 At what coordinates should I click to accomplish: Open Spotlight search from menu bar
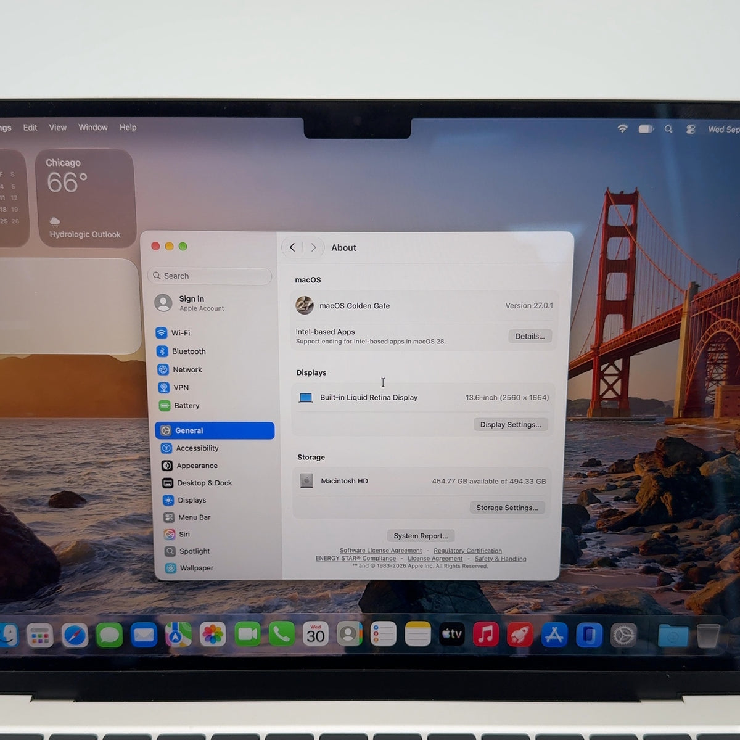point(668,129)
